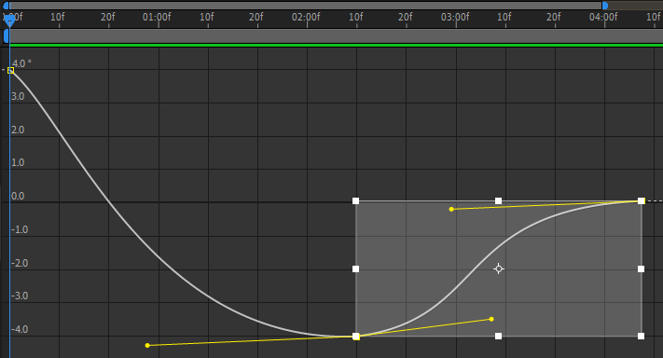
Task: Select the last keyframe at the 0.0 value
Action: tap(642, 200)
